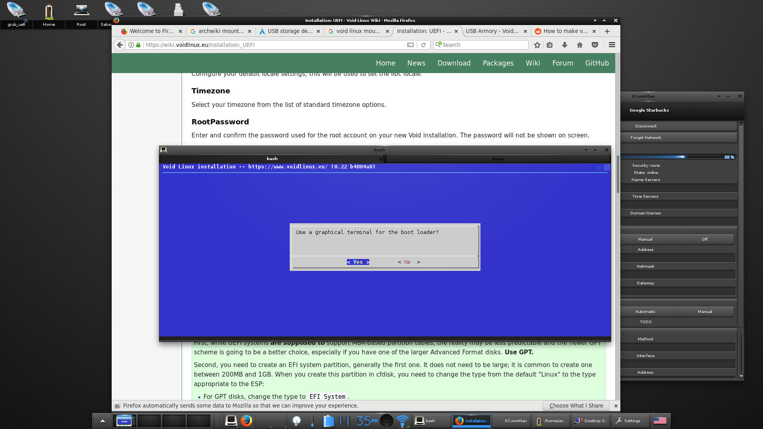
Task: Select Manual next to Automatic in EConnMan
Action: pos(705,311)
